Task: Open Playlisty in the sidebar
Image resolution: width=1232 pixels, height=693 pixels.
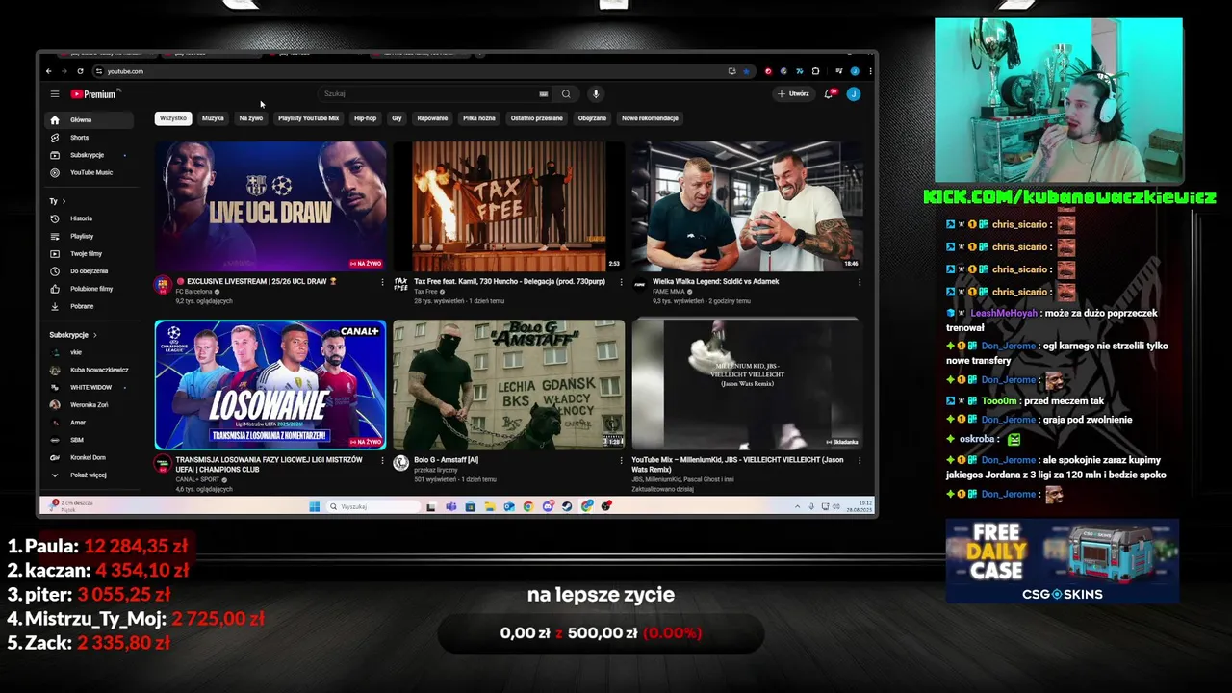Action: coord(89,236)
